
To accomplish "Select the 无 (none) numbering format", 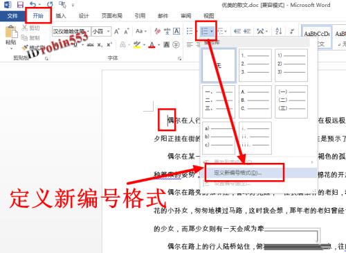I will [219, 65].
